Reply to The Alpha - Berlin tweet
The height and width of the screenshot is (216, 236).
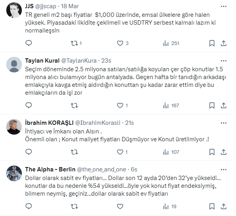[28, 206]
